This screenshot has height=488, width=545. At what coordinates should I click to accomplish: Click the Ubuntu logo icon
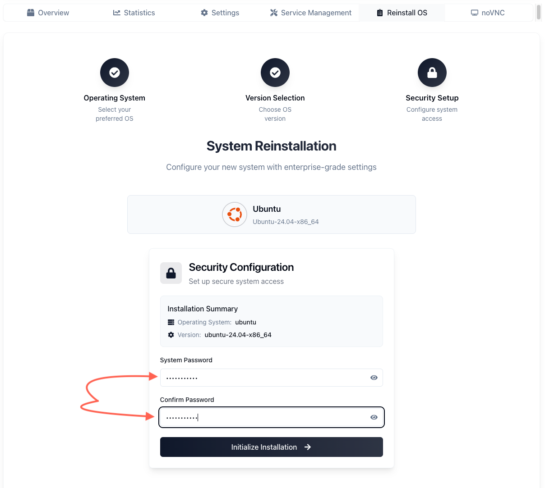point(235,214)
